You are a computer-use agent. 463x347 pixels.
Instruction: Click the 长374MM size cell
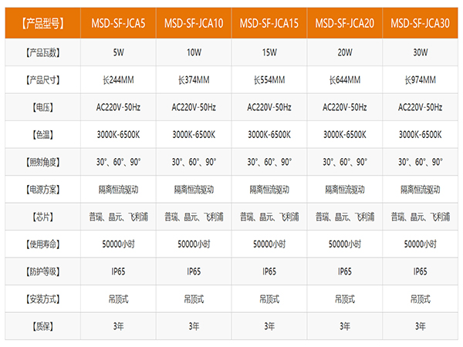(x=194, y=80)
